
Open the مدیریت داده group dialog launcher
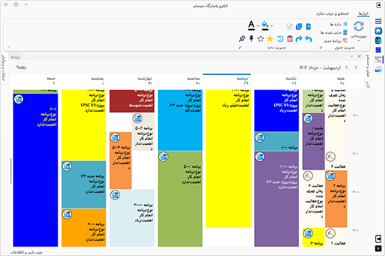240,47
